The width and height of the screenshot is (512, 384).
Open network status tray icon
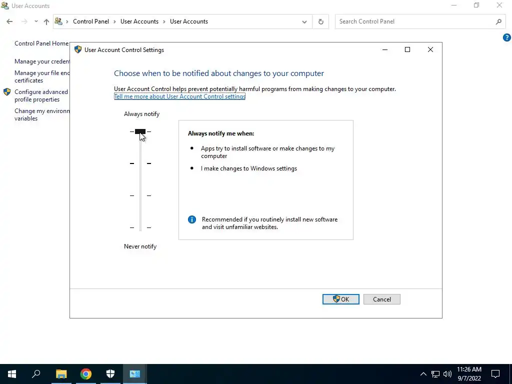point(435,374)
